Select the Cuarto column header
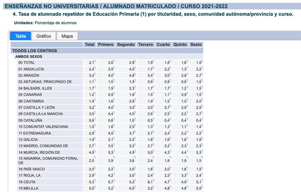The image size is (301, 192). pyautogui.click(x=163, y=45)
